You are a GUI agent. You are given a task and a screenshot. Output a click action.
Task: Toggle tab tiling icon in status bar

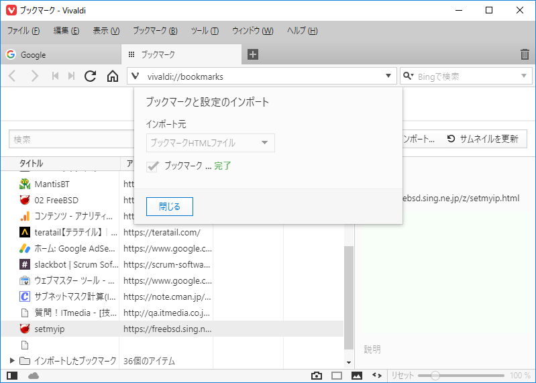[337, 376]
